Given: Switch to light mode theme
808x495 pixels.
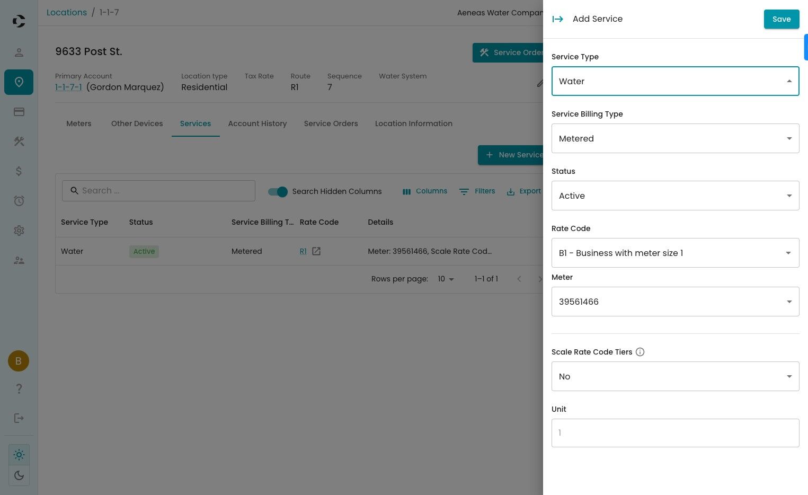Looking at the screenshot, I should coord(19,455).
